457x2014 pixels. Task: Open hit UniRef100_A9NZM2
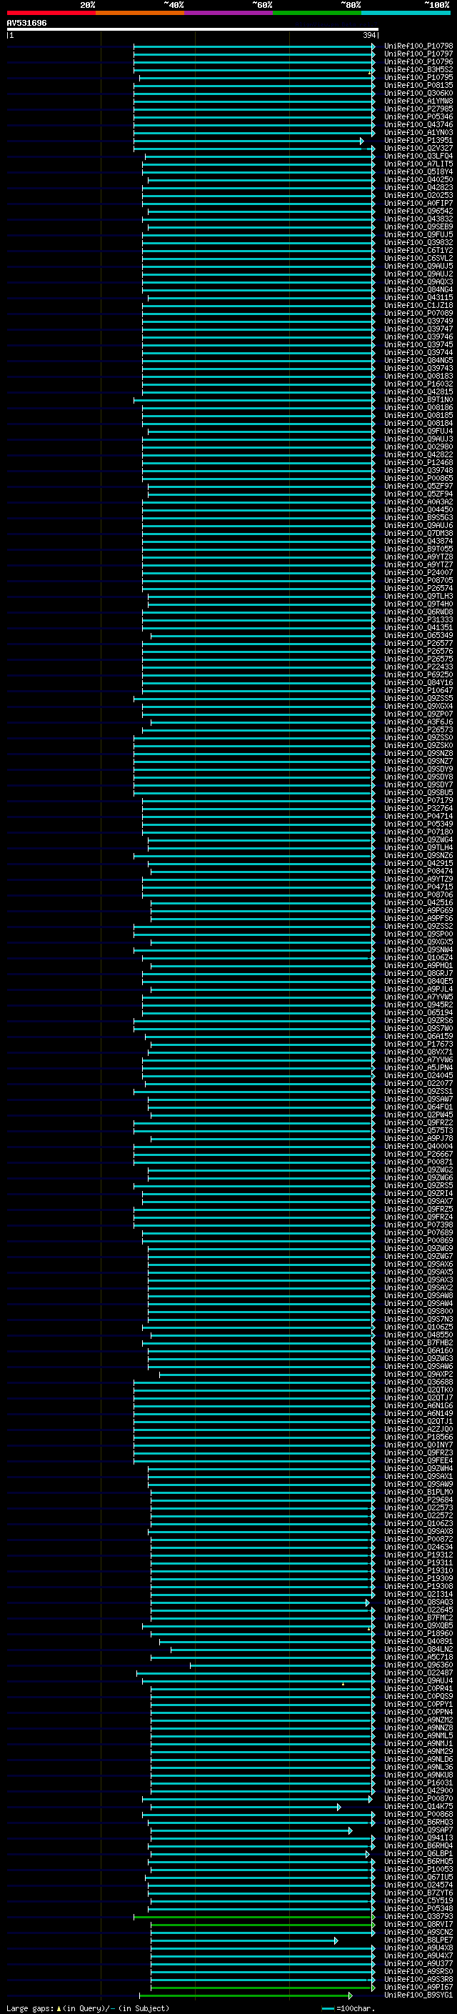click(x=418, y=1720)
